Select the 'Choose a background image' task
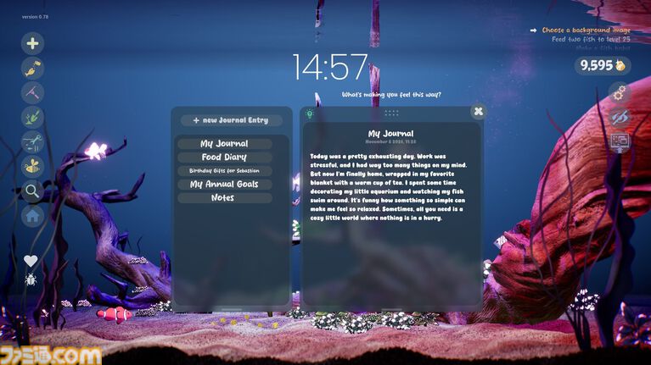The image size is (651, 365). (x=586, y=30)
